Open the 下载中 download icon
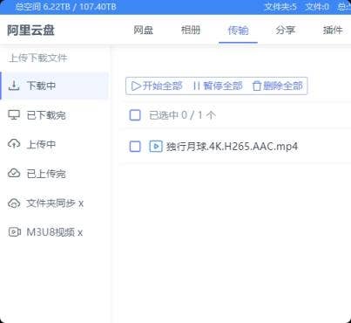 [x=14, y=86]
